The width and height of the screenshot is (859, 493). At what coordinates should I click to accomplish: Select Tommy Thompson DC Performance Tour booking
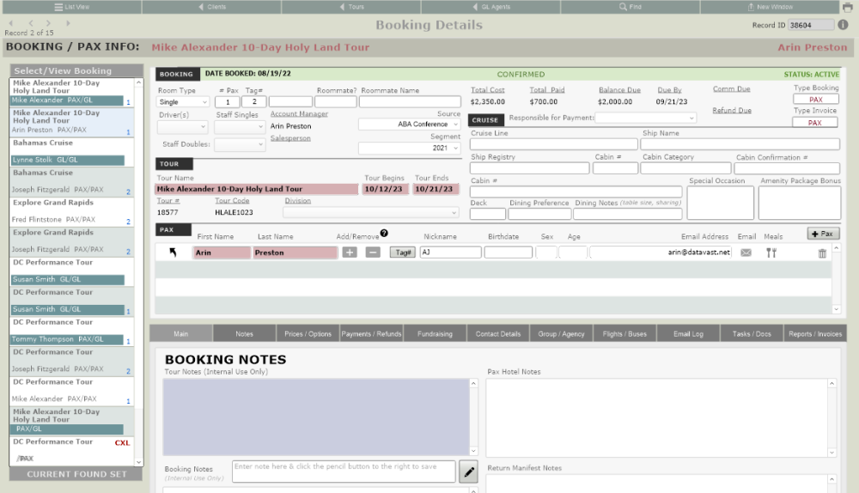pyautogui.click(x=72, y=331)
